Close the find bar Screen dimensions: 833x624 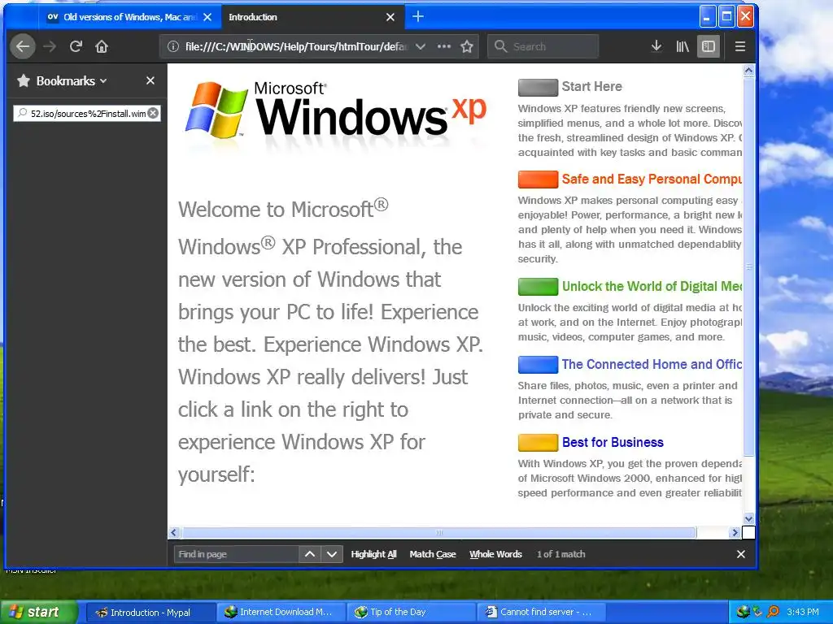tap(740, 554)
